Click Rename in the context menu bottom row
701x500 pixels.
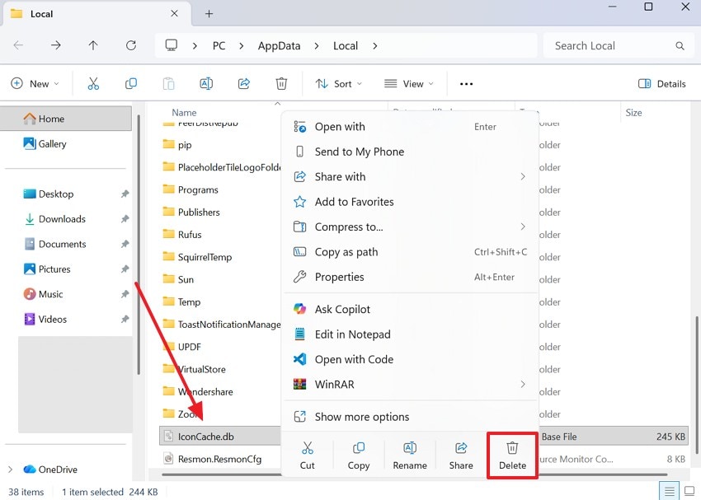(x=410, y=456)
